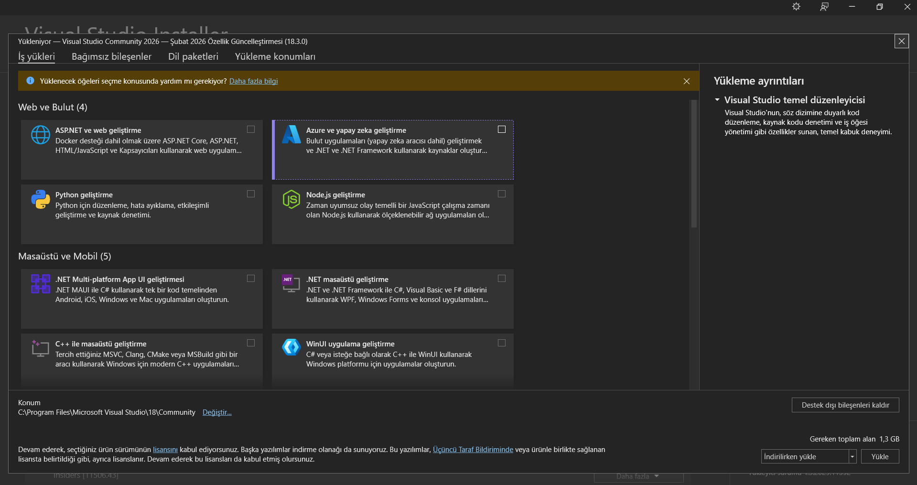Click the C++ ile masaüstü geliştirme title
Viewport: 917px width, 485px height.
[101, 344]
